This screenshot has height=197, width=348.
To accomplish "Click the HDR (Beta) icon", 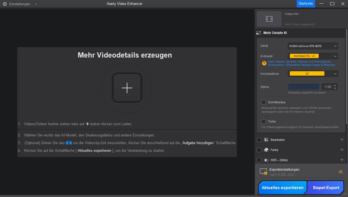I will (266, 160).
